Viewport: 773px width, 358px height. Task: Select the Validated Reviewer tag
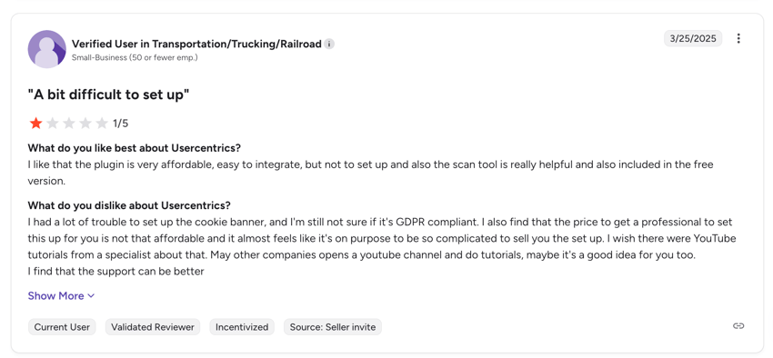(153, 327)
